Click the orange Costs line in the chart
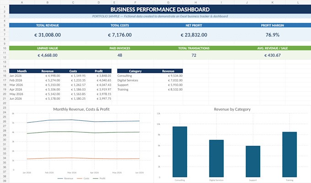 83,158
